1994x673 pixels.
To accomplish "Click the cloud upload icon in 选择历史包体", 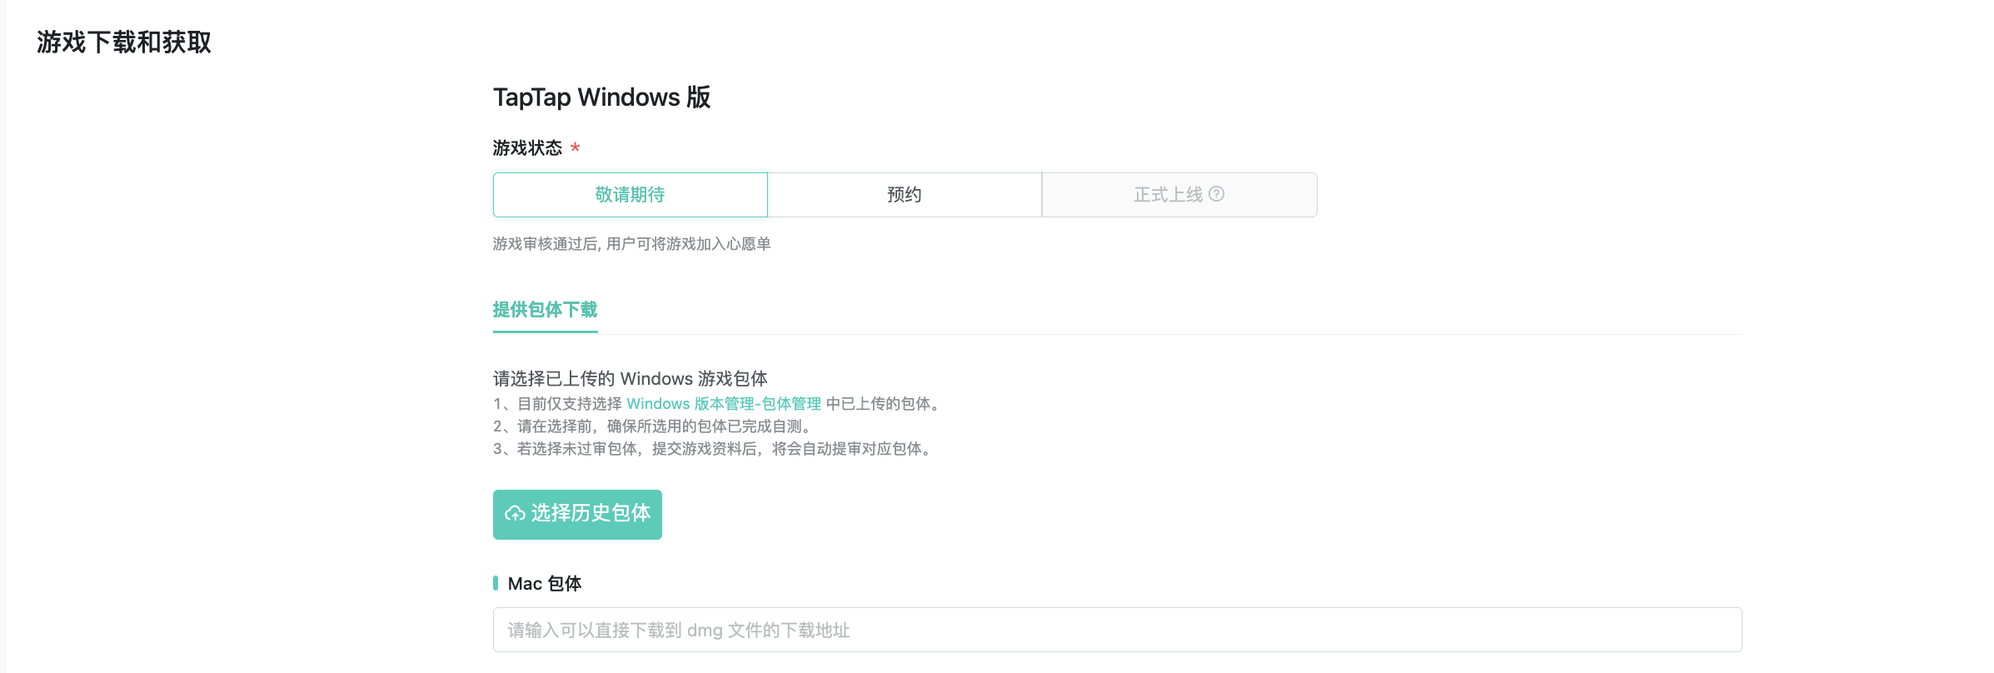I will pos(515,514).
